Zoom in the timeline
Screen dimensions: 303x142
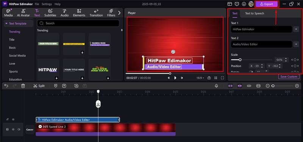point(297,86)
